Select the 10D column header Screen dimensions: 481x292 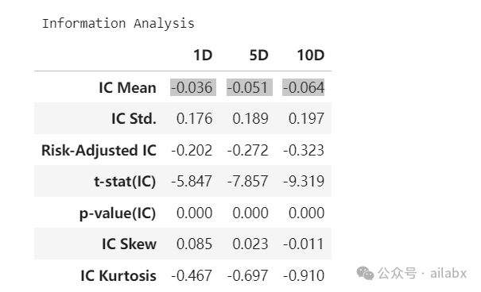tap(310, 56)
